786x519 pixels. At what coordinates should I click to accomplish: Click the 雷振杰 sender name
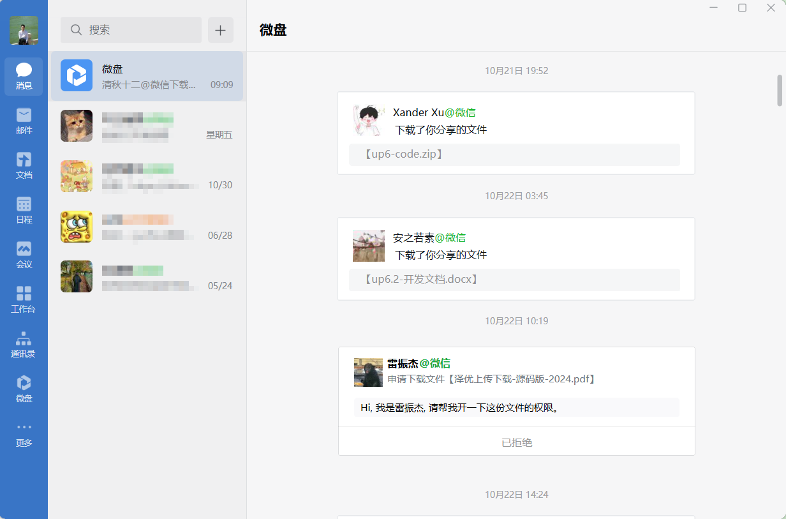(403, 363)
